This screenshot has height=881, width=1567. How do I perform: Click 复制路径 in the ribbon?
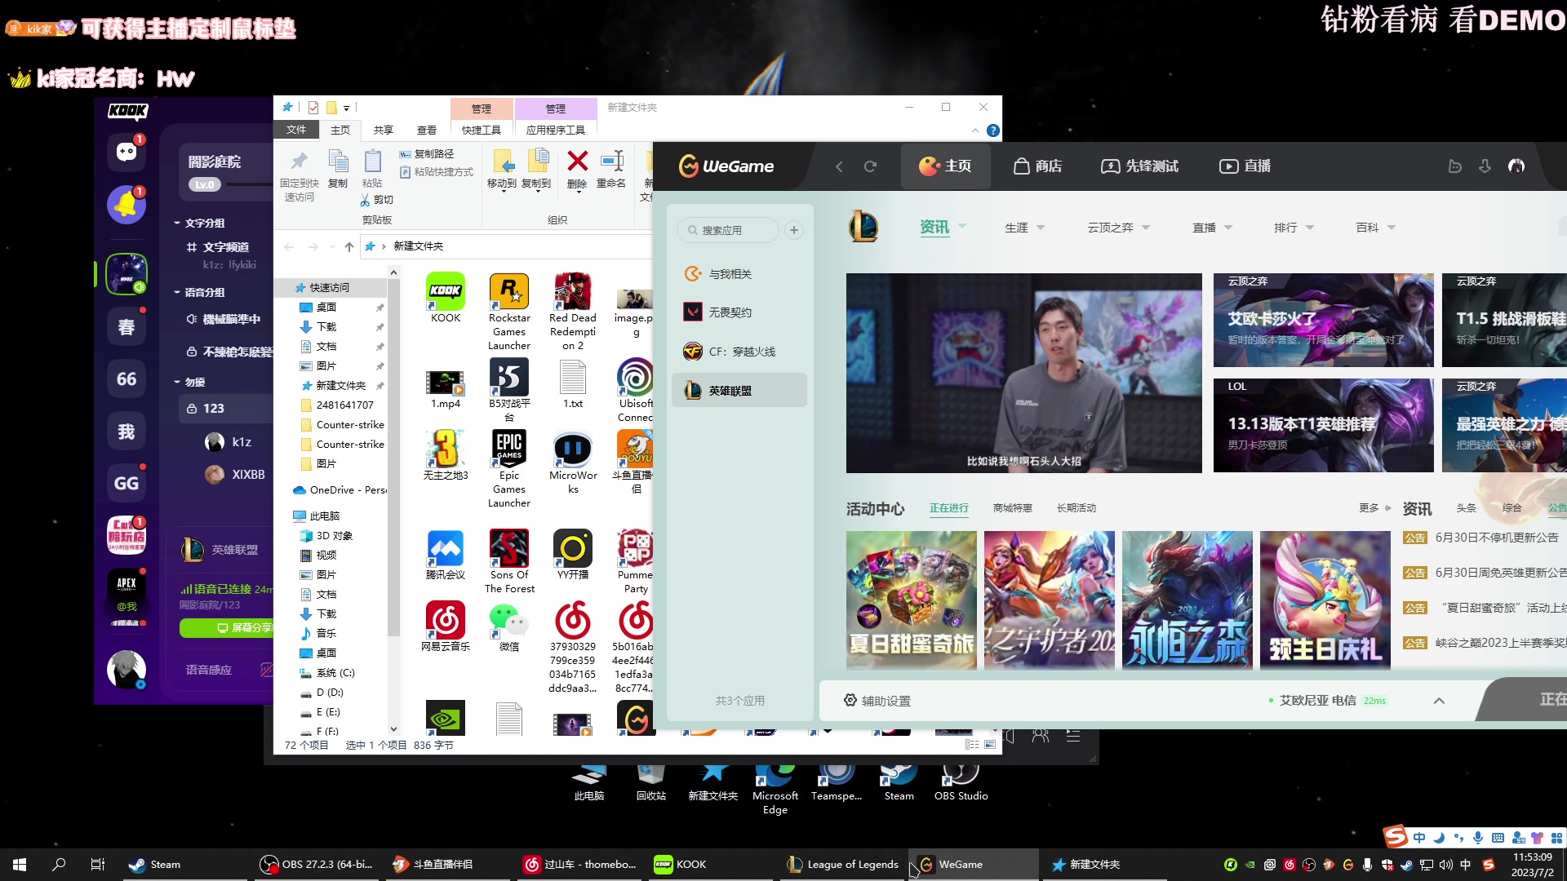(426, 153)
